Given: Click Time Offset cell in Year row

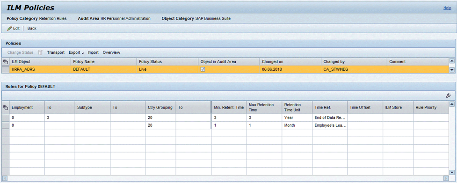Looking at the screenshot, I should click(x=365, y=118).
